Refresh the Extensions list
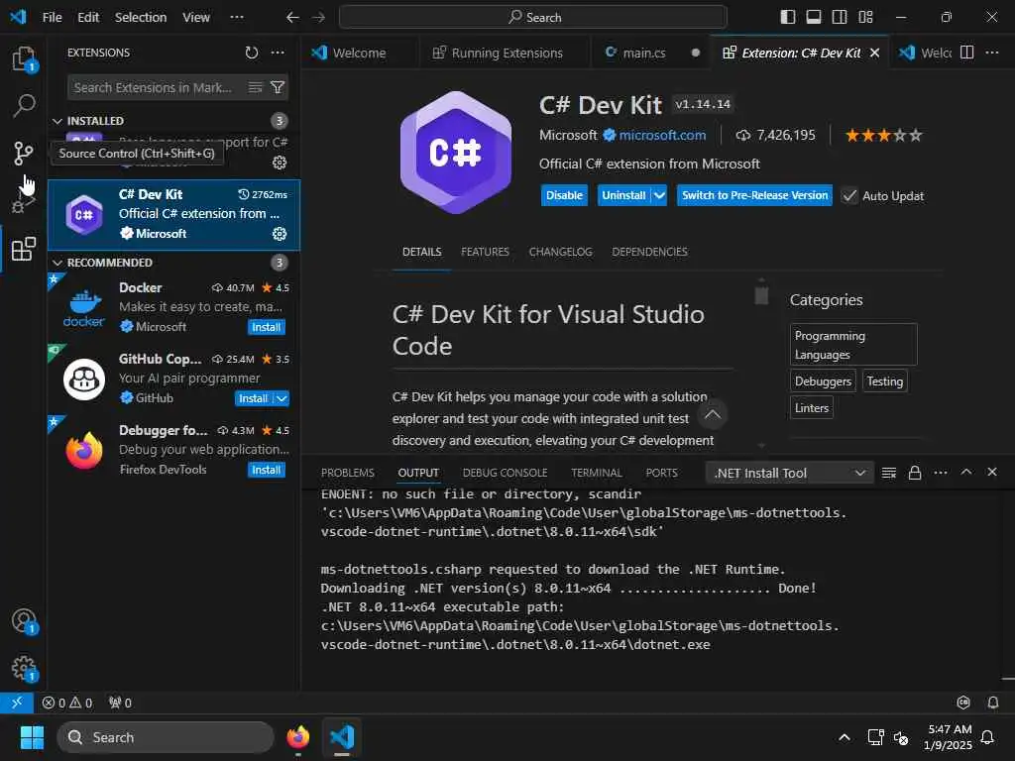1015x761 pixels. point(251,53)
